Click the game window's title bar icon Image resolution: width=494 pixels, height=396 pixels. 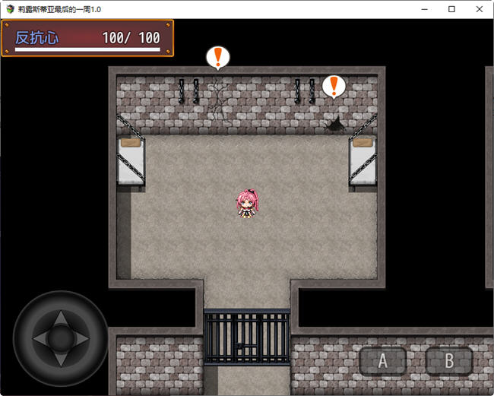(9, 9)
